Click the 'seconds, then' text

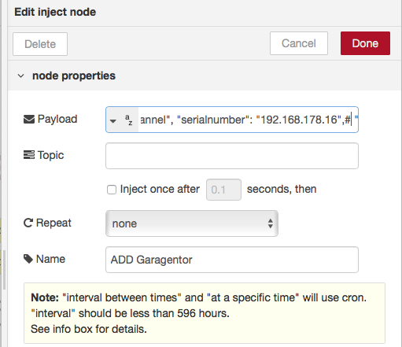coord(282,189)
